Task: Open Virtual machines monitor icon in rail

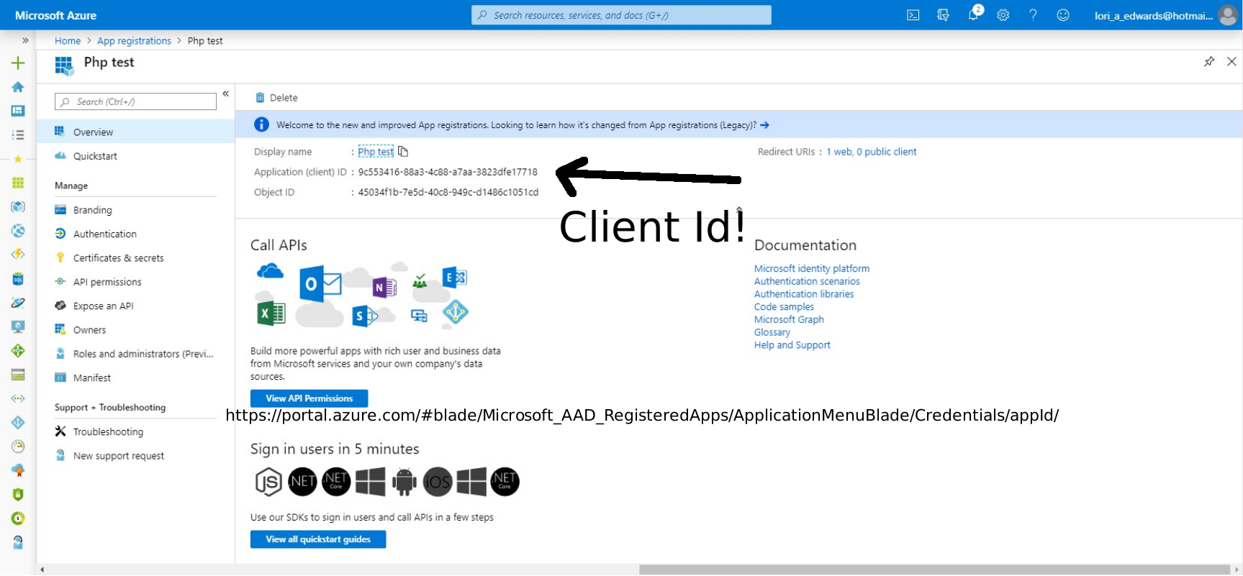Action: point(18,326)
